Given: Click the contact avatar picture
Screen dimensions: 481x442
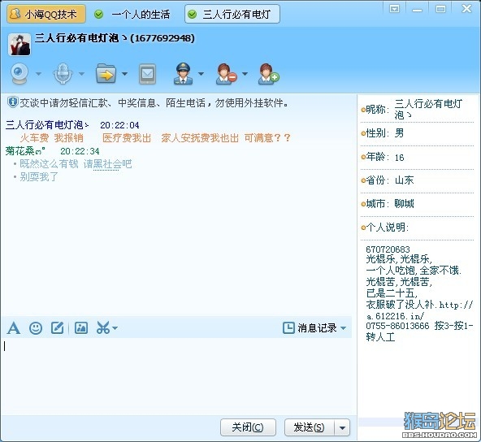Looking at the screenshot, I should [x=19, y=45].
